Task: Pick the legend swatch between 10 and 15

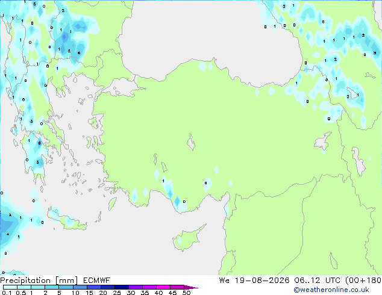Action: (x=80, y=287)
